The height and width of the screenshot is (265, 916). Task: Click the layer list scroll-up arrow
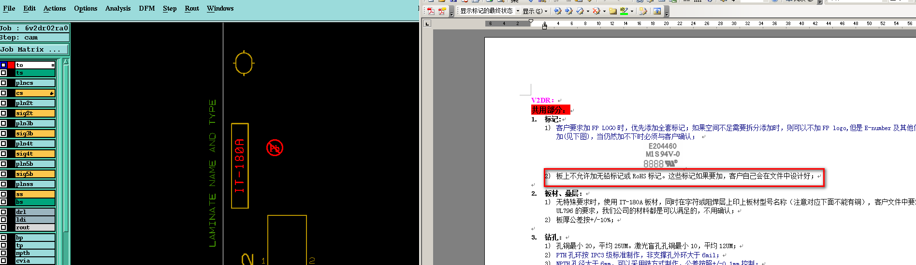click(66, 62)
